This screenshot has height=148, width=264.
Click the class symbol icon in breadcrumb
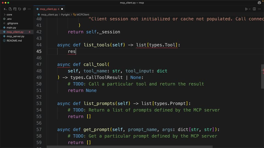tap(75, 15)
